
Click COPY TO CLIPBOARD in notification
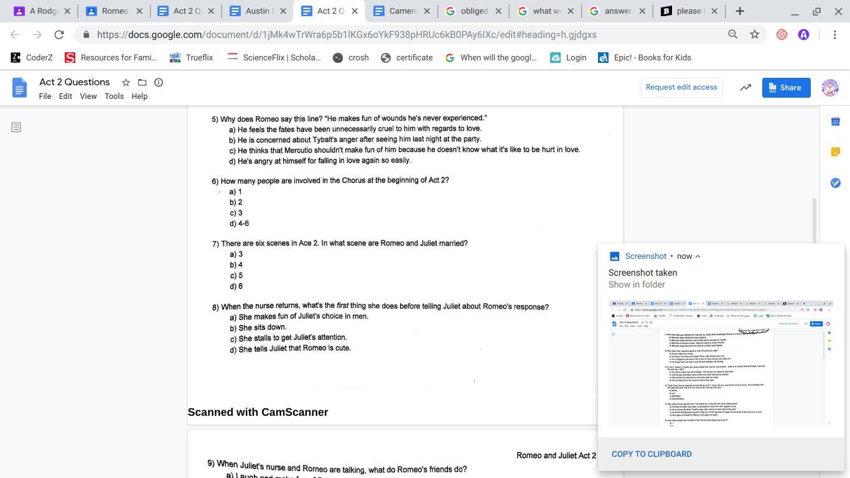click(x=652, y=454)
